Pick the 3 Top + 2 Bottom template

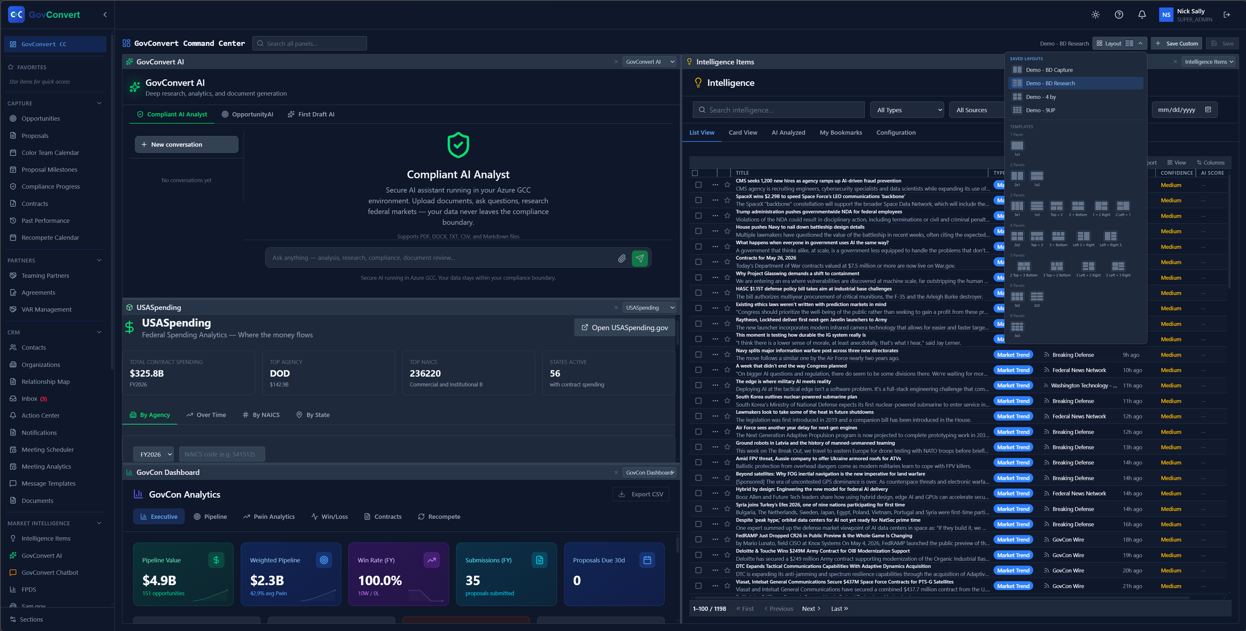pos(1057,266)
